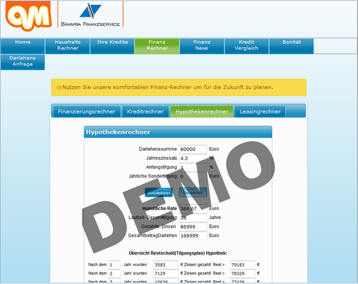
Task: Select the Hypothekenrechner tab
Action: pos(202,112)
